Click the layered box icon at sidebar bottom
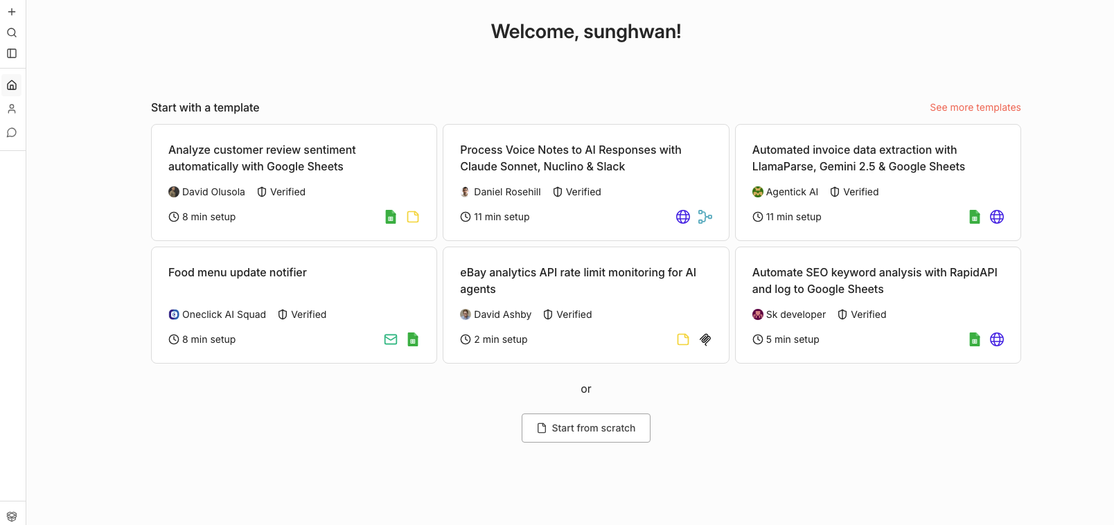Image resolution: width=1114 pixels, height=525 pixels. click(12, 516)
